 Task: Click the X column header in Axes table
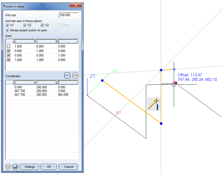coord(24,41)
